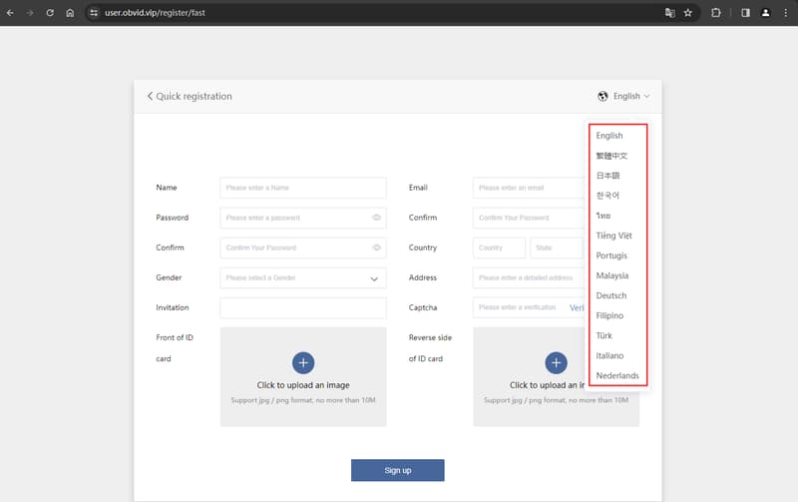This screenshot has height=502, width=798.
Task: Show password via eye icon in Password field
Action: tap(376, 218)
